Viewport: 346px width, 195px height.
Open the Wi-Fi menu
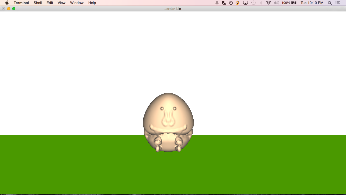point(268,3)
